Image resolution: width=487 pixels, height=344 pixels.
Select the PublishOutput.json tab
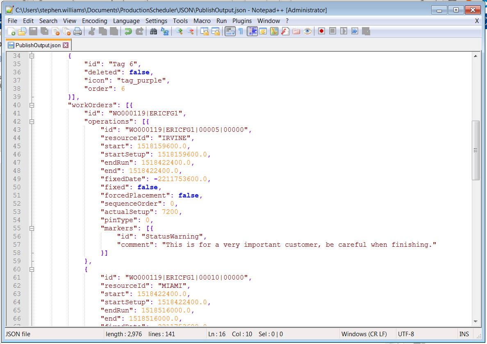point(38,45)
